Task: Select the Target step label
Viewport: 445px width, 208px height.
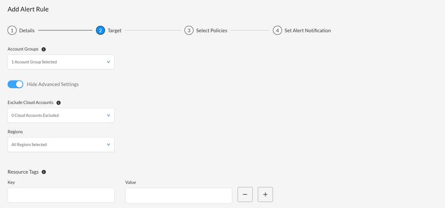Action: pos(114,31)
